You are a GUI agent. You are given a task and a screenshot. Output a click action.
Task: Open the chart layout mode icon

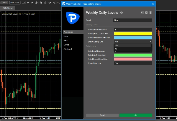point(23,3)
